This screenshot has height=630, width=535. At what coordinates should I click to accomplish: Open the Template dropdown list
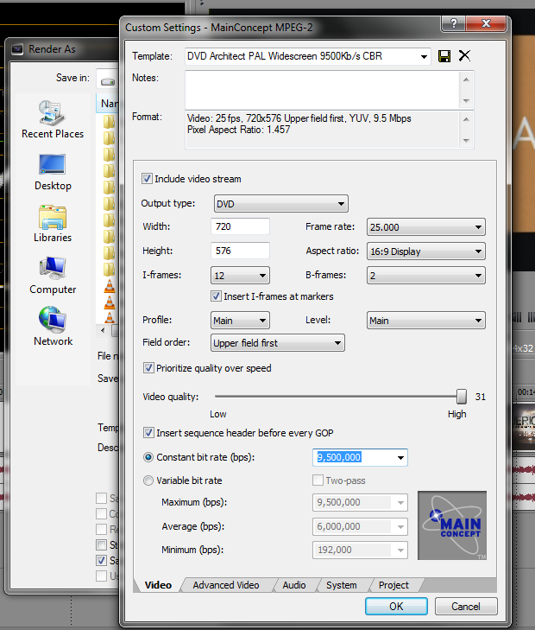(x=424, y=56)
